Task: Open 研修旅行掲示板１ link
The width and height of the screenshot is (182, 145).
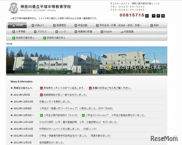Action: [x=23, y=38]
